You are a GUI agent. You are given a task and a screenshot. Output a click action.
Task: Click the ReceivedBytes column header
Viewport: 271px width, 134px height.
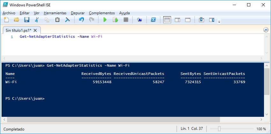96,74
